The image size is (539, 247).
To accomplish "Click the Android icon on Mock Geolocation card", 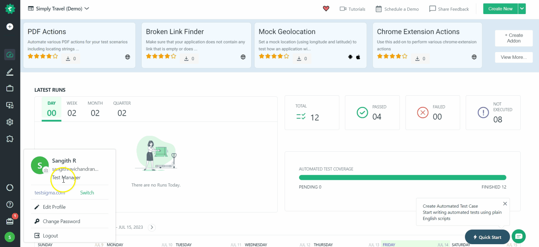I will tap(350, 57).
